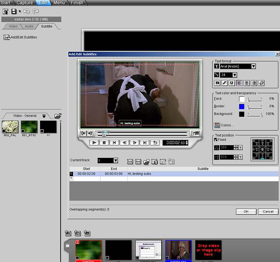Align subtitle text to the left
Image resolution: width=280 pixels, height=262 pixels.
click(239, 83)
